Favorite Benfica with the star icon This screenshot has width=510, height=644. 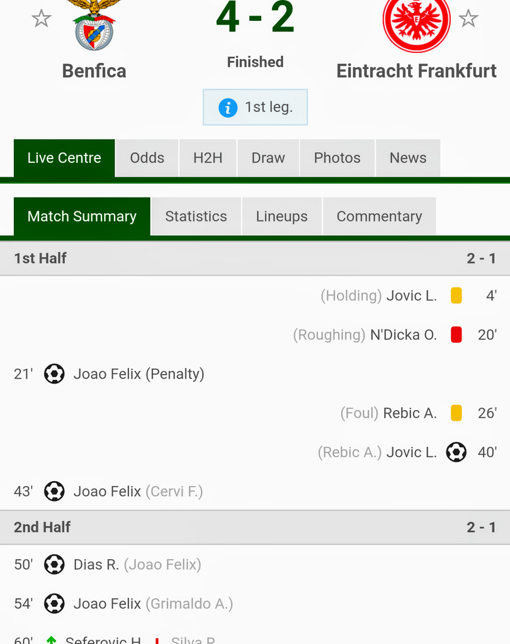(42, 18)
